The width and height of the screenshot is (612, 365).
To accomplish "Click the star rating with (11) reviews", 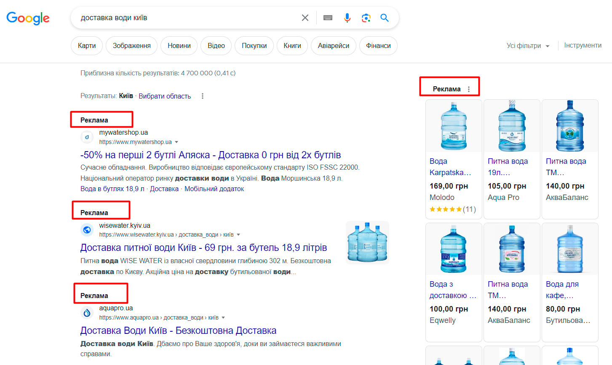I will [x=453, y=209].
